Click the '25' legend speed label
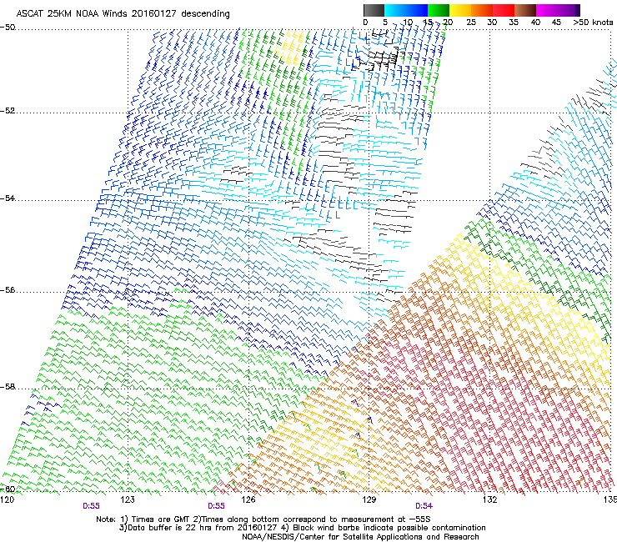Viewport: 617px width, 542px height. click(470, 23)
